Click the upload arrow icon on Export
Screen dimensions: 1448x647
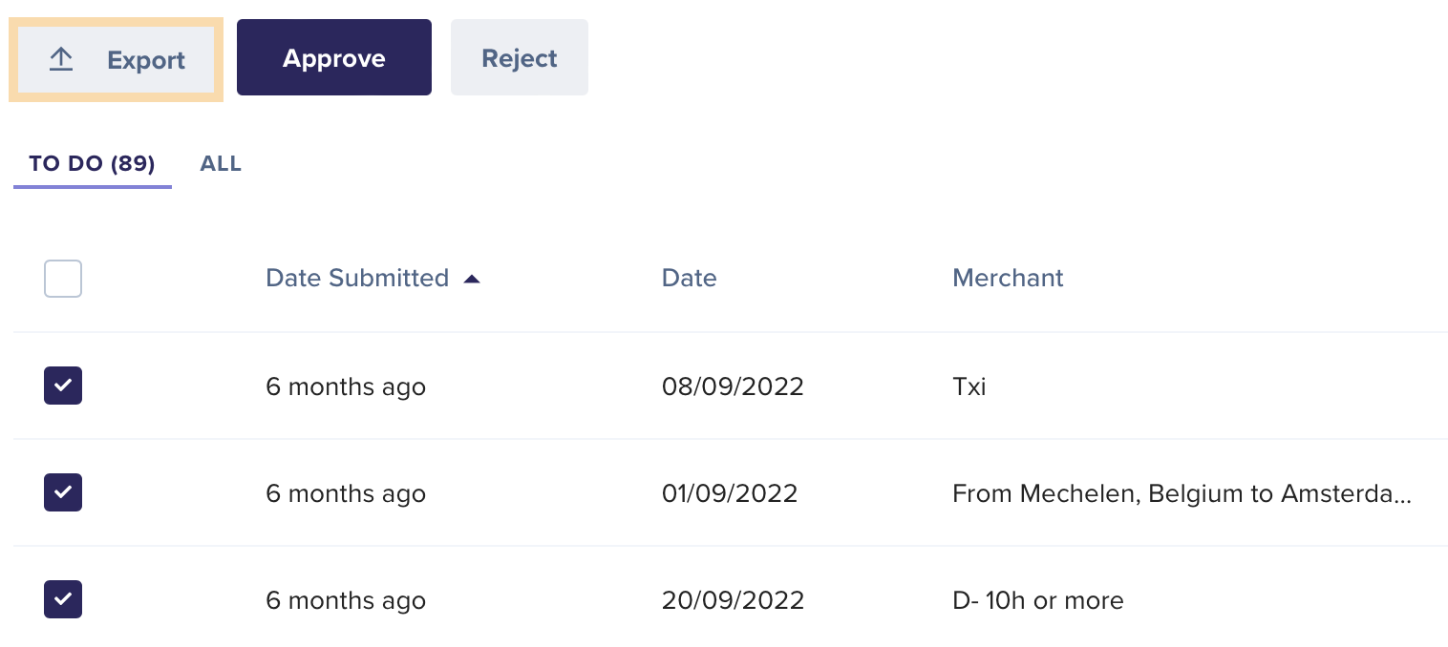click(x=61, y=60)
